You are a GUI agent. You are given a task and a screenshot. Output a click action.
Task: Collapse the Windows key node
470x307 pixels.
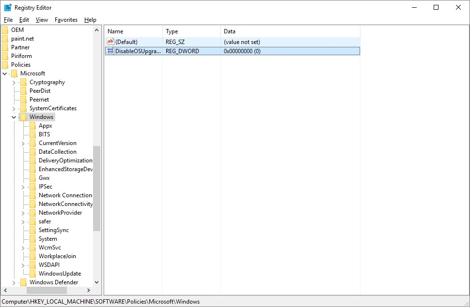coord(14,117)
